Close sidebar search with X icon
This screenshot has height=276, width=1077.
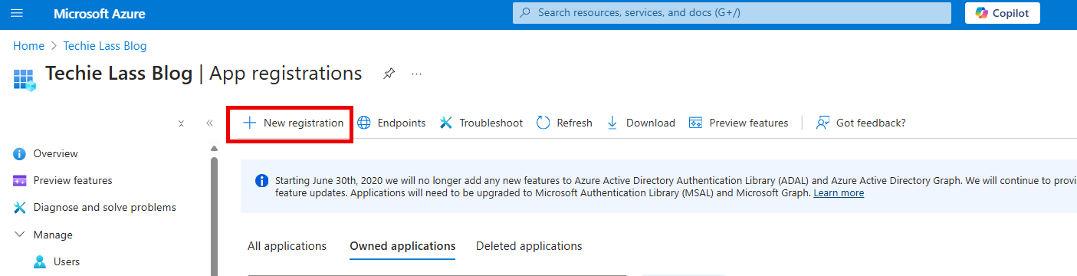pyautogui.click(x=181, y=123)
